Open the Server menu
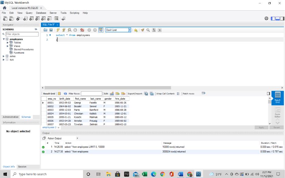The image size is (285, 178). pos(53,13)
